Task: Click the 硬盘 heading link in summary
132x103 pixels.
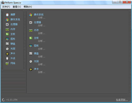Action: tap(36, 53)
